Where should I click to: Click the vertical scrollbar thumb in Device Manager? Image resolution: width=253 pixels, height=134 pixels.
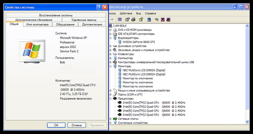click(x=247, y=68)
